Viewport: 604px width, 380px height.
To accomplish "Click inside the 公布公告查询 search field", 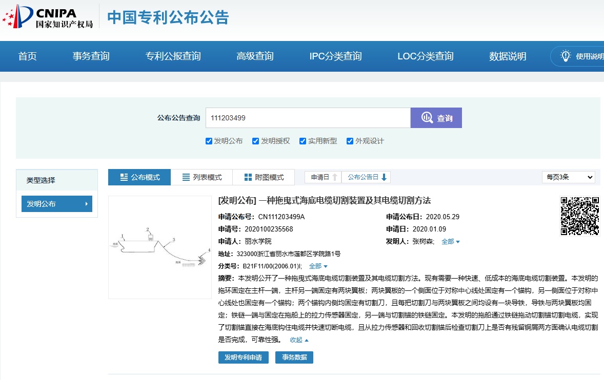I will (x=308, y=117).
